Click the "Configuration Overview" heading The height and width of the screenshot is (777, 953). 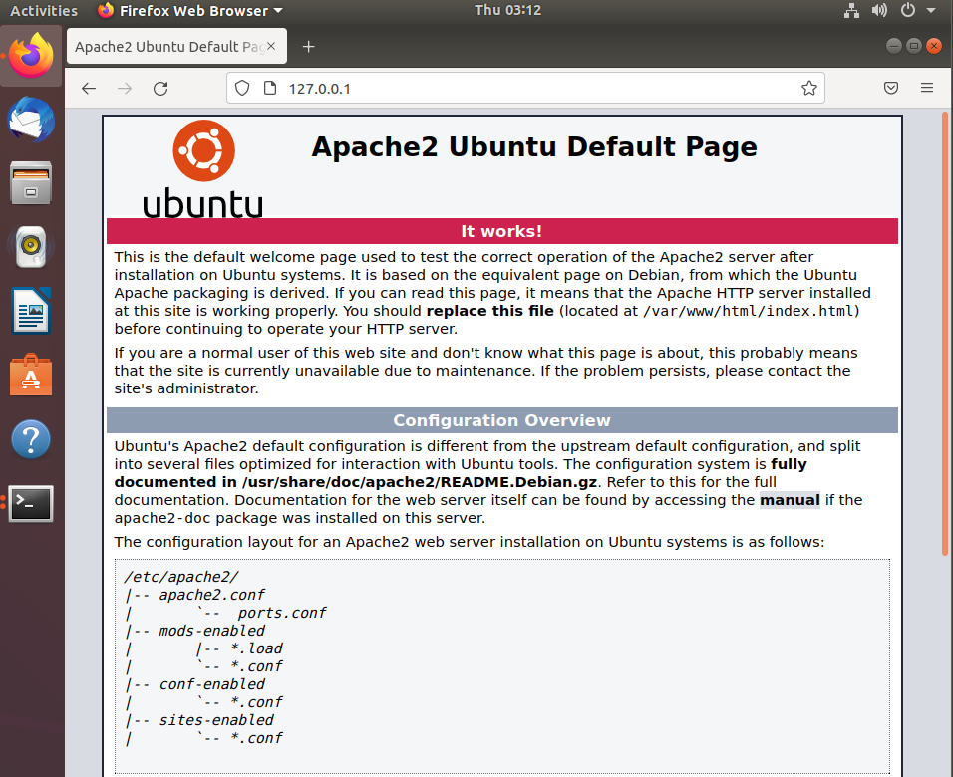point(501,420)
